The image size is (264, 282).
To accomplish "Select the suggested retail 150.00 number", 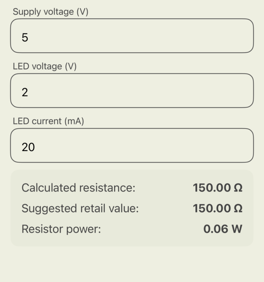I will point(212,209).
